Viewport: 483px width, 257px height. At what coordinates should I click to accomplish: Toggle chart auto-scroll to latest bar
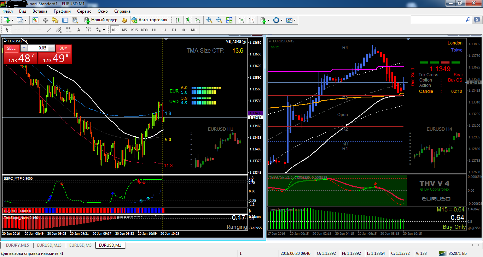click(x=242, y=20)
